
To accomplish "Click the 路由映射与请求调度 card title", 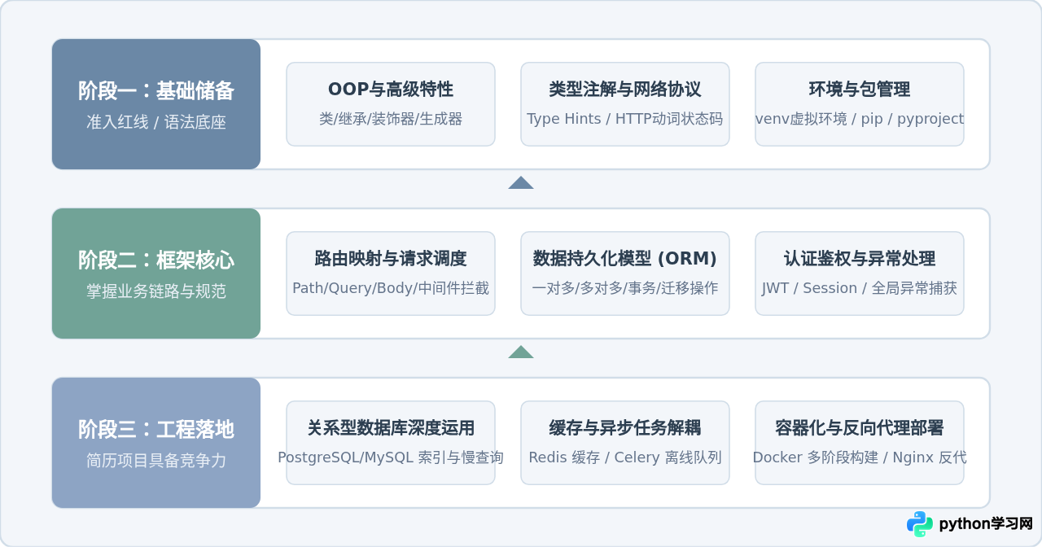I will [391, 258].
